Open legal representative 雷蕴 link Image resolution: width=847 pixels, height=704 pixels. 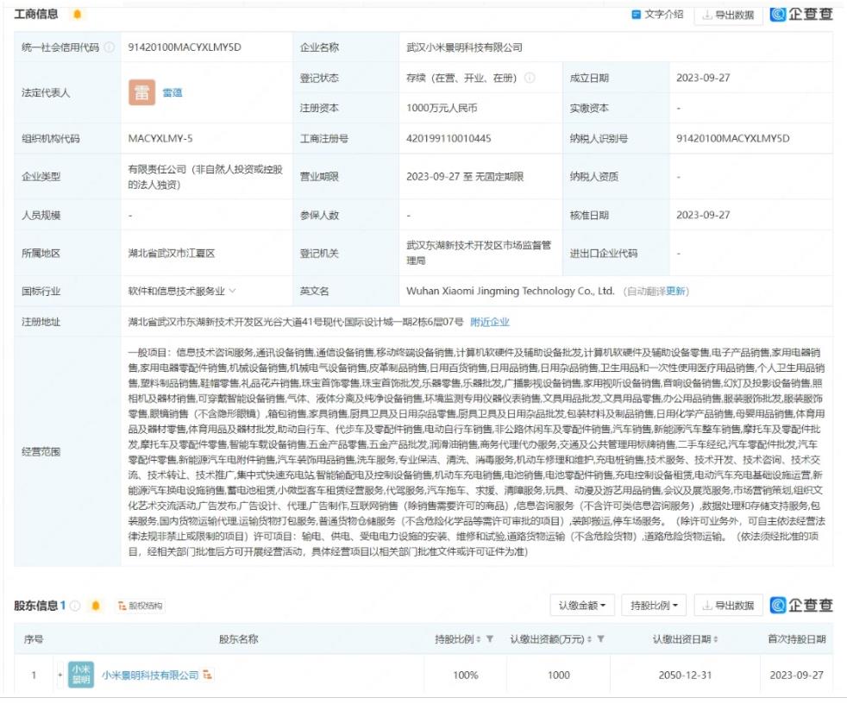coord(173,92)
